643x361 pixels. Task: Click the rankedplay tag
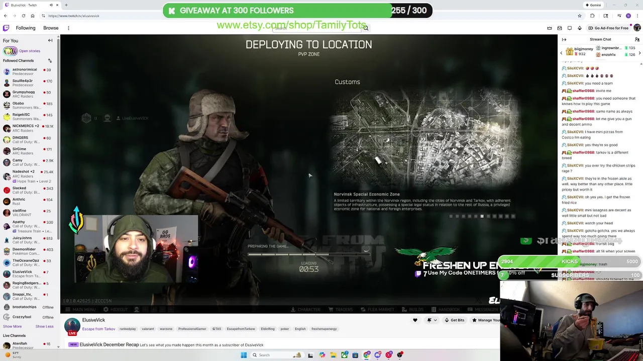point(128,329)
